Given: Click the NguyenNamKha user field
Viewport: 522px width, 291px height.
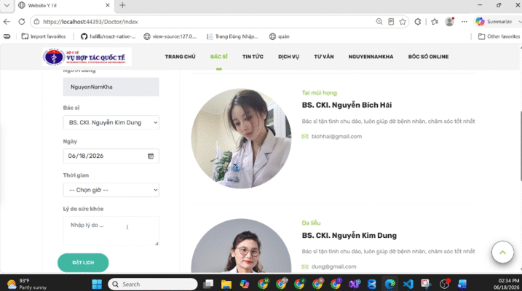Looking at the screenshot, I should pos(111,87).
